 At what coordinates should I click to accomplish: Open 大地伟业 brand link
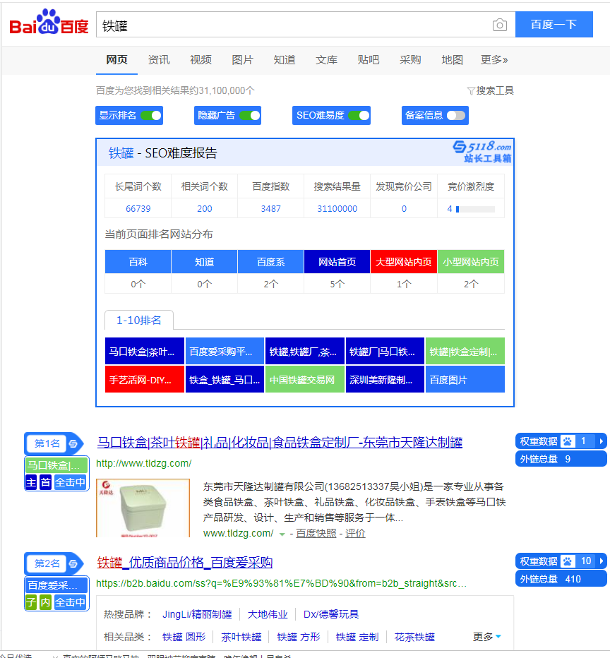click(x=268, y=614)
